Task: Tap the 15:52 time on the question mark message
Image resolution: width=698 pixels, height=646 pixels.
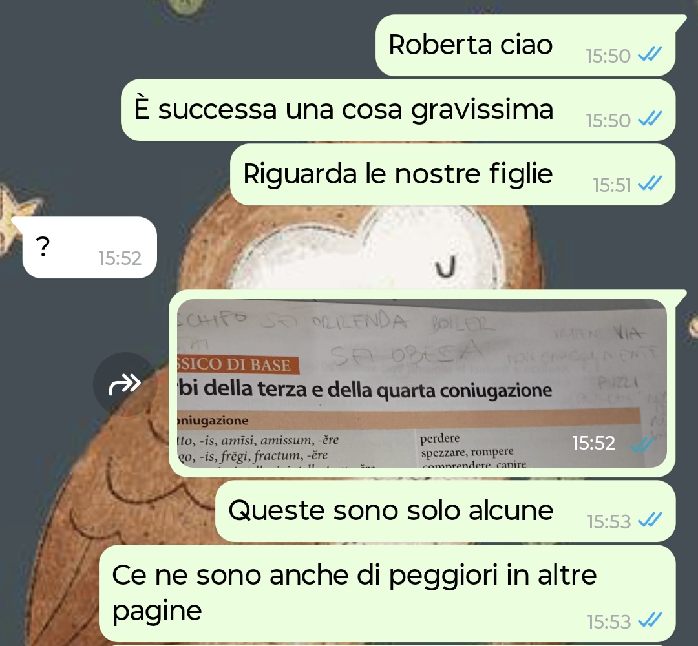Action: [120, 258]
